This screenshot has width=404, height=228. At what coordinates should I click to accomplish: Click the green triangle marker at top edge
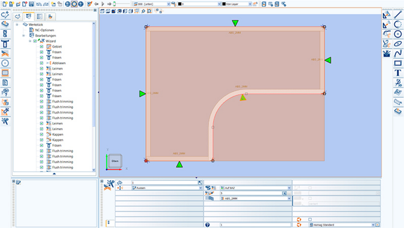pos(235,23)
